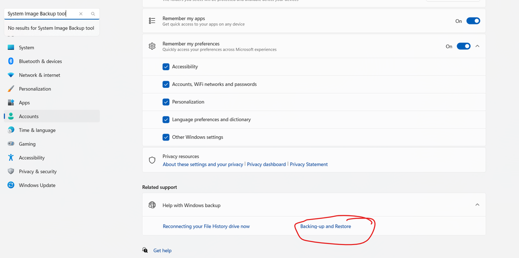Turn off Remember my preferences toggle
The width and height of the screenshot is (519, 258).
(x=463, y=46)
